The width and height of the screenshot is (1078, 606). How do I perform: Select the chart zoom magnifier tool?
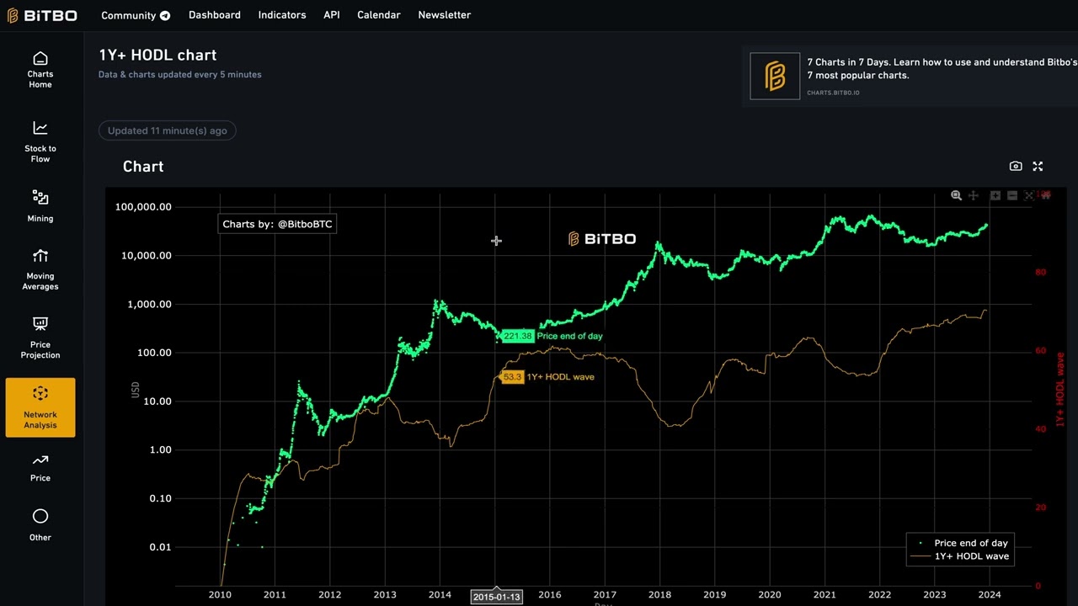point(956,195)
